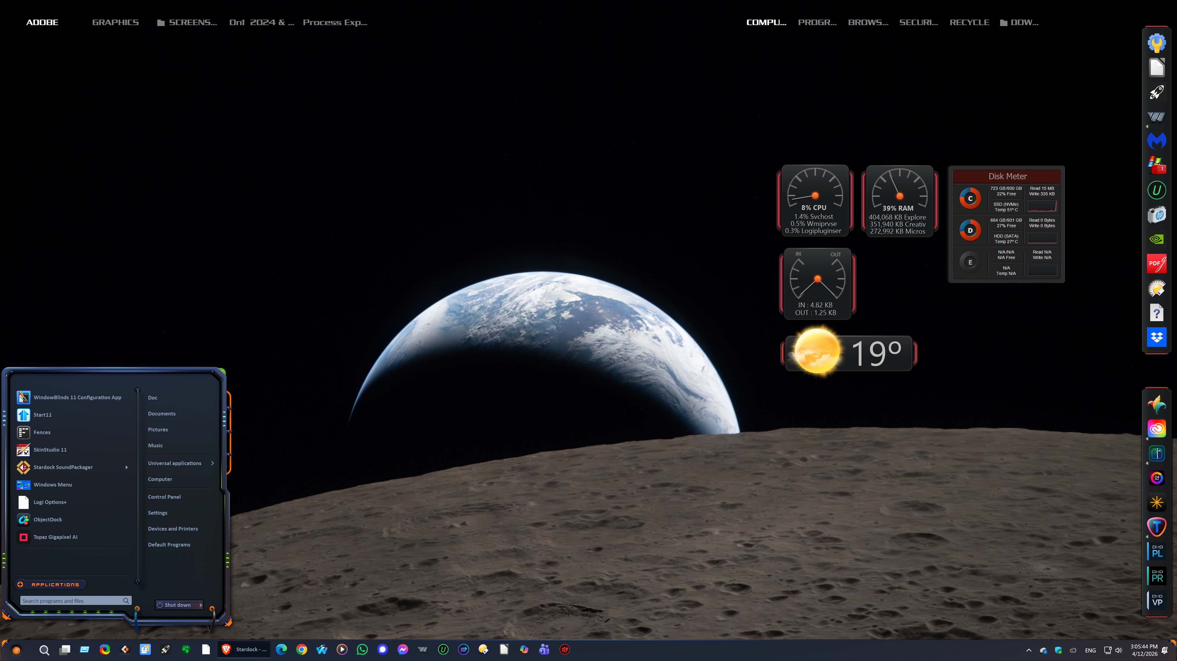
Task: Select Control Panel in start menu
Action: coord(164,497)
